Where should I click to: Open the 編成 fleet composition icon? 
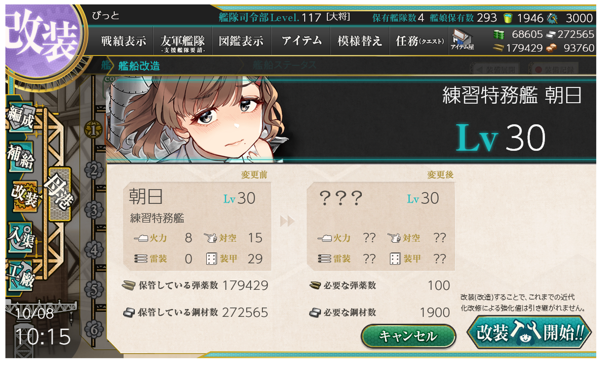[21, 118]
